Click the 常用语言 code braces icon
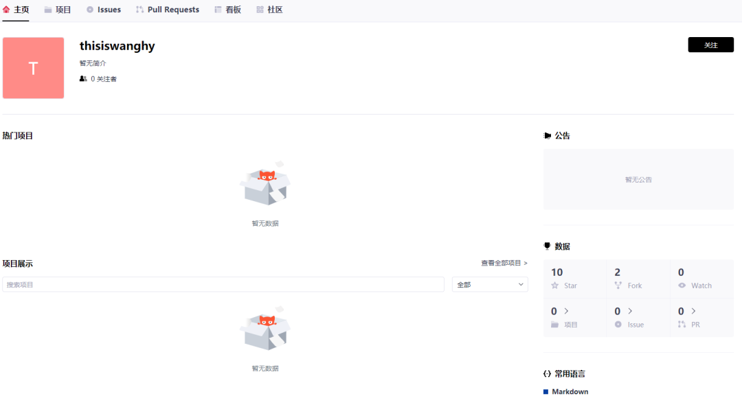Image resolution: width=742 pixels, height=407 pixels. (548, 374)
